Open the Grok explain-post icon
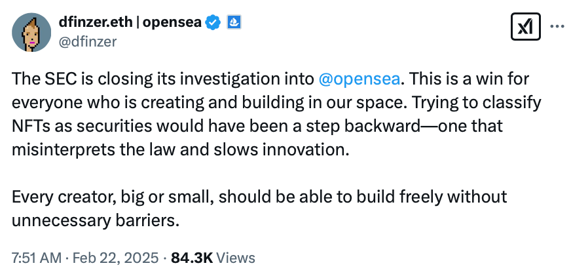The height and width of the screenshot is (276, 571). tap(524, 27)
